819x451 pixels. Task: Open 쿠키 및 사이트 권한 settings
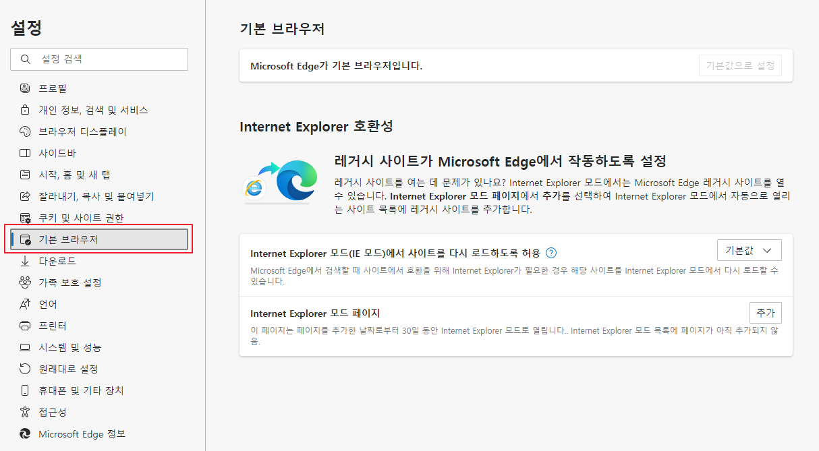click(x=99, y=218)
